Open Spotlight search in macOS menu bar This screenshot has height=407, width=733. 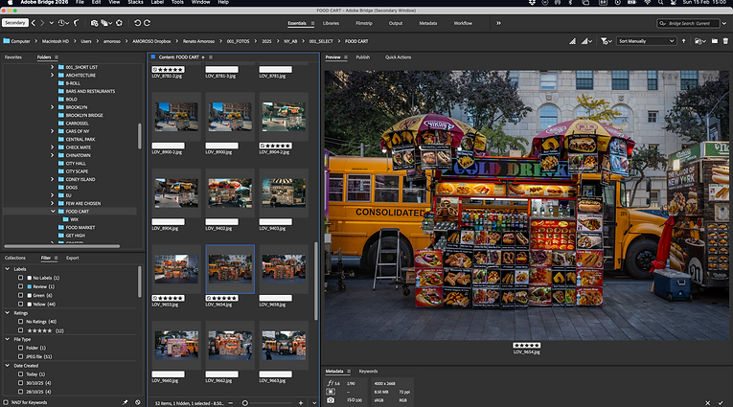click(x=660, y=2)
